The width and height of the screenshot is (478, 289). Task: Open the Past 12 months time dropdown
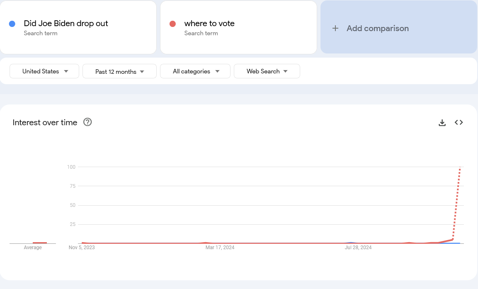pyautogui.click(x=119, y=71)
